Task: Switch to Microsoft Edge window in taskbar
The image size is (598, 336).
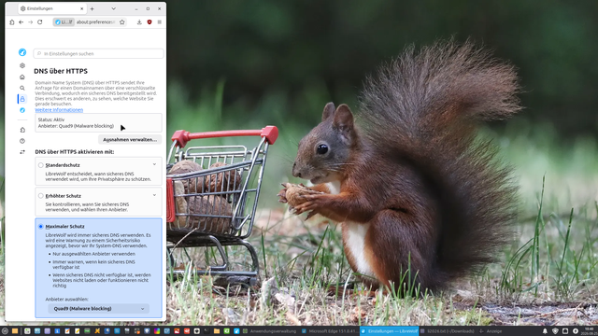Action: (330, 331)
